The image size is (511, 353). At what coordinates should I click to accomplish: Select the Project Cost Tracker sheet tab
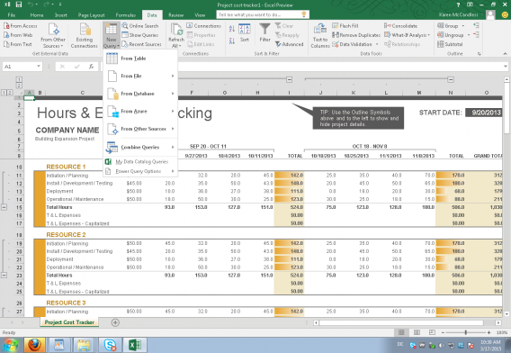[69, 322]
